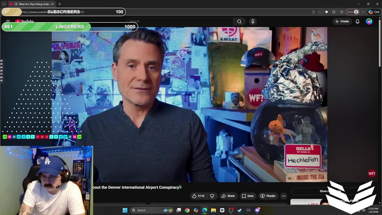Viewport: 382px width, 215px height.
Task: Launch Google Chrome from taskbar
Action: coord(187,210)
